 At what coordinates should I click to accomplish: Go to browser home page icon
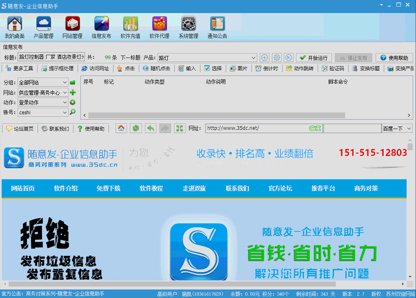121,129
